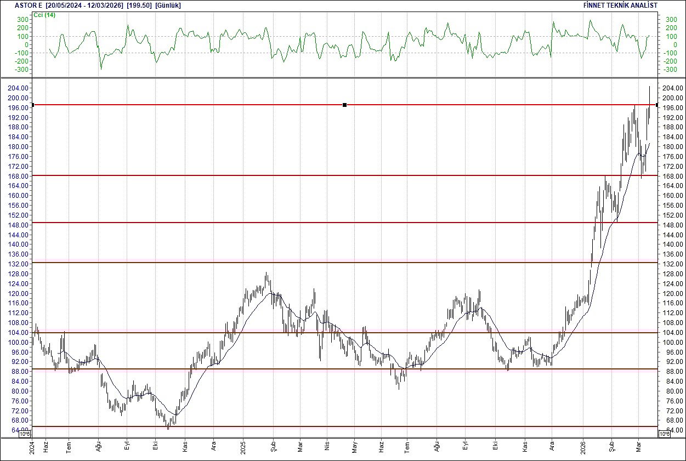Click the 10'6 scale label at bottom left
The height and width of the screenshot is (461, 686).
(x=25, y=433)
